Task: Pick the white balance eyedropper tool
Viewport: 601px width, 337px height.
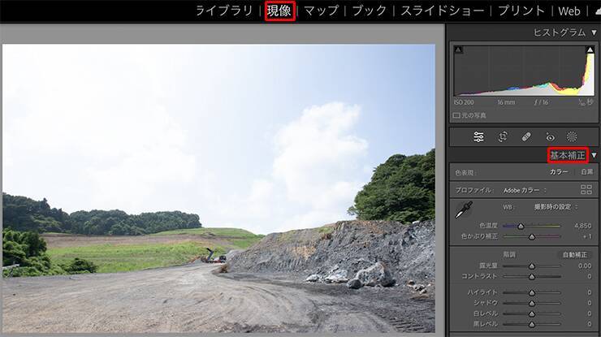Action: tap(463, 210)
